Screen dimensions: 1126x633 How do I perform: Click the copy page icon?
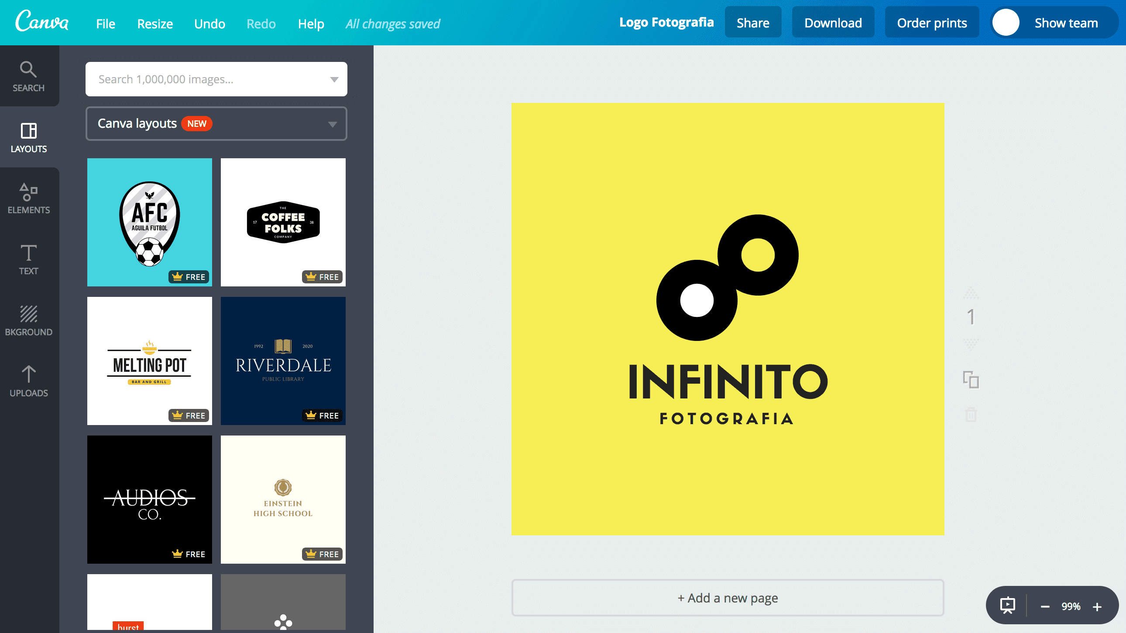click(971, 380)
